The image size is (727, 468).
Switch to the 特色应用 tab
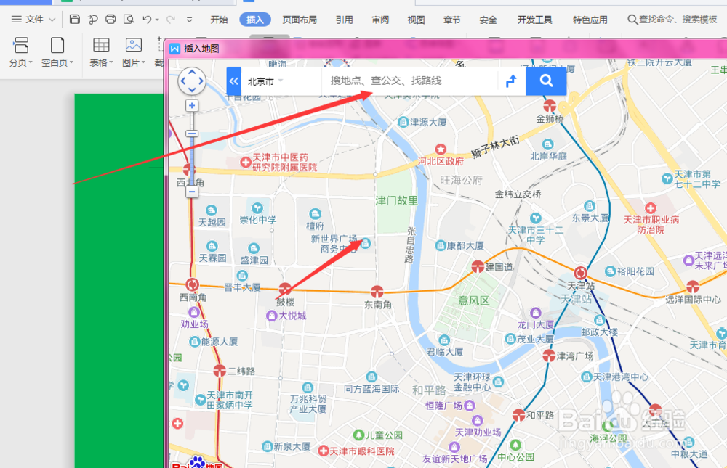point(590,20)
